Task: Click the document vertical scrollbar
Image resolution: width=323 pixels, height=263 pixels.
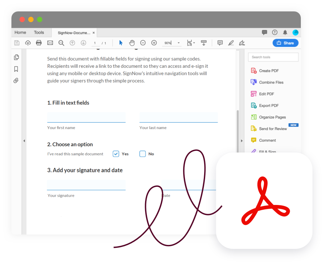Action: point(238,132)
